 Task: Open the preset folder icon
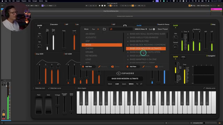click(105, 29)
